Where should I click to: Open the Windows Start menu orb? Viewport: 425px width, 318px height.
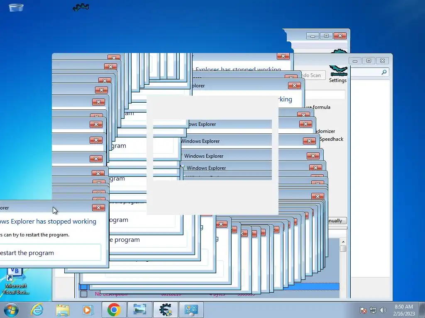point(11,310)
